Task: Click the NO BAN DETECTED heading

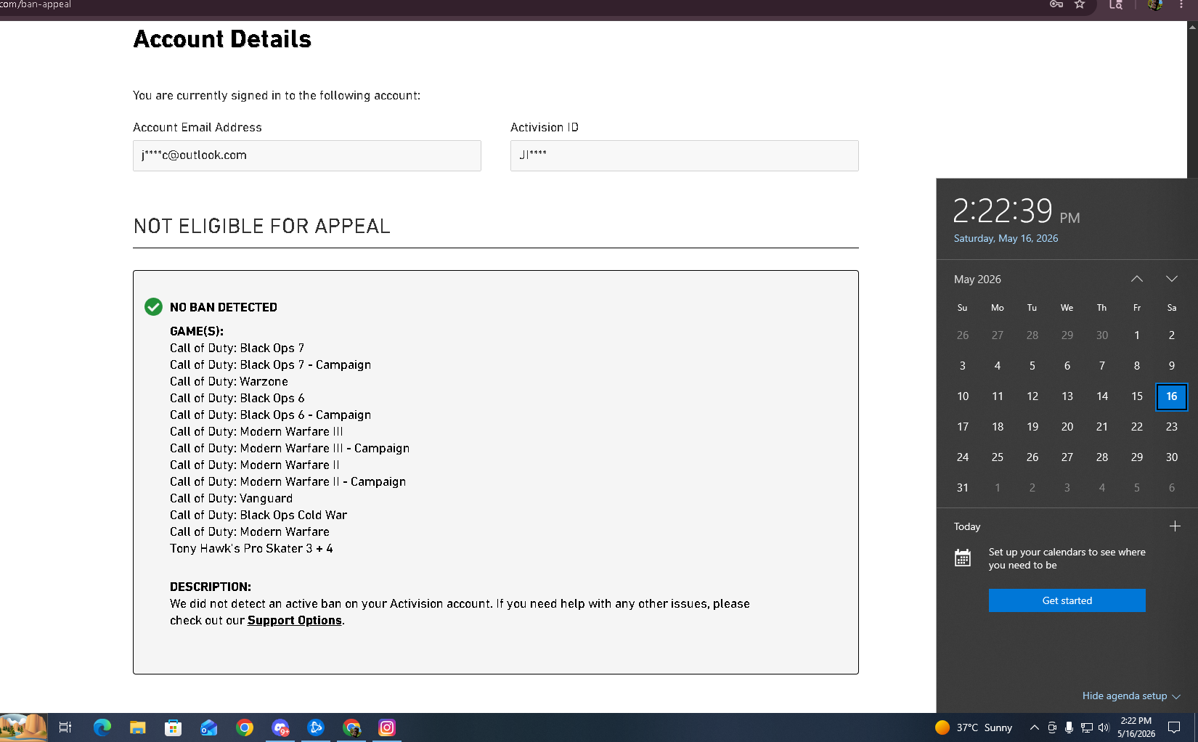Action: point(224,307)
